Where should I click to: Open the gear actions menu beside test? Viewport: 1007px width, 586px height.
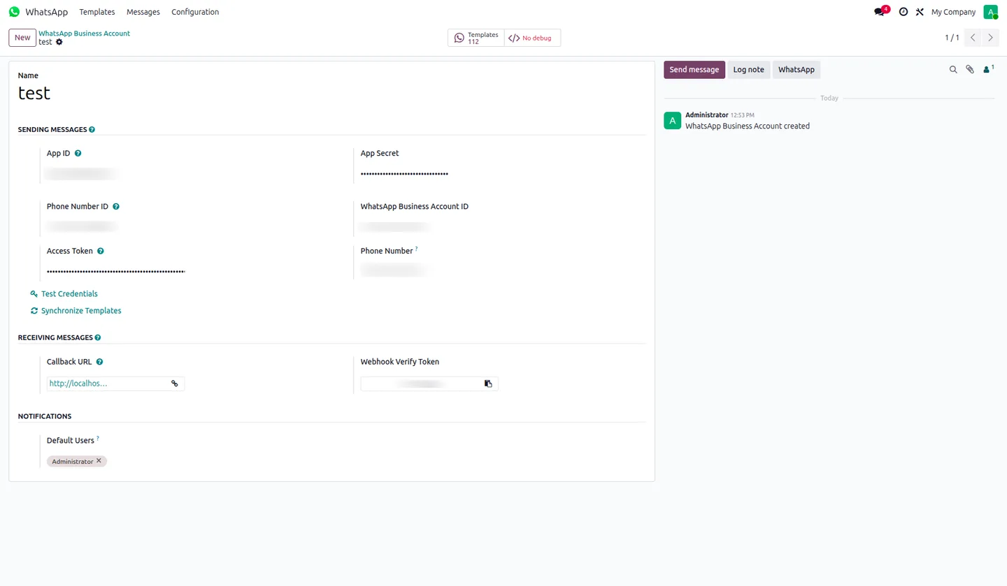[59, 42]
